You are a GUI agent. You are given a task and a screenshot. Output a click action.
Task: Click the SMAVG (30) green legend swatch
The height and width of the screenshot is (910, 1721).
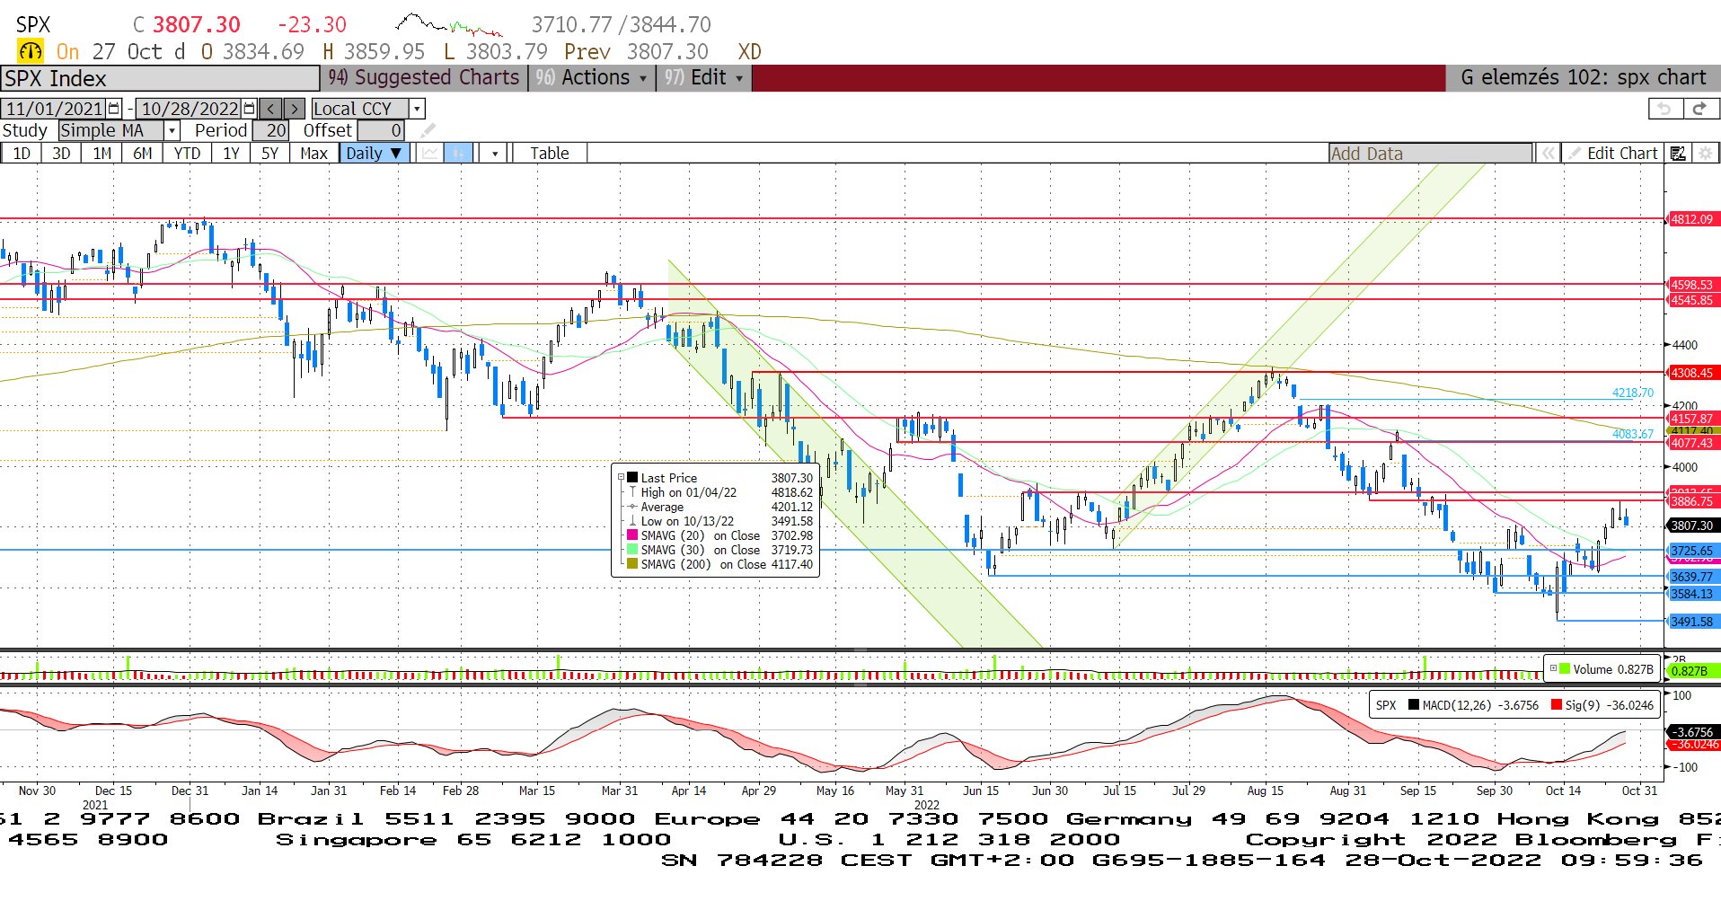(632, 550)
